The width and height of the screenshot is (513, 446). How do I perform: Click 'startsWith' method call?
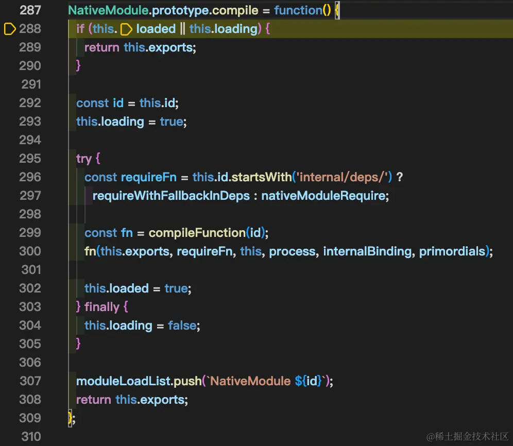pos(262,177)
